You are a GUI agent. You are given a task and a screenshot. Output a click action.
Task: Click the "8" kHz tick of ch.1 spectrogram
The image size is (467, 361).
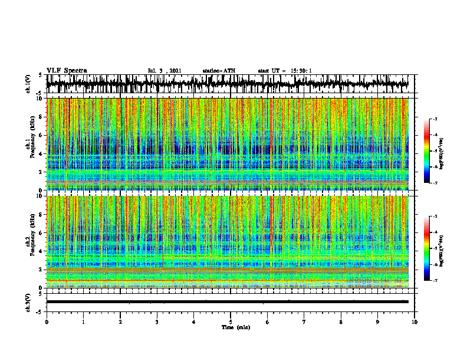[x=42, y=117]
